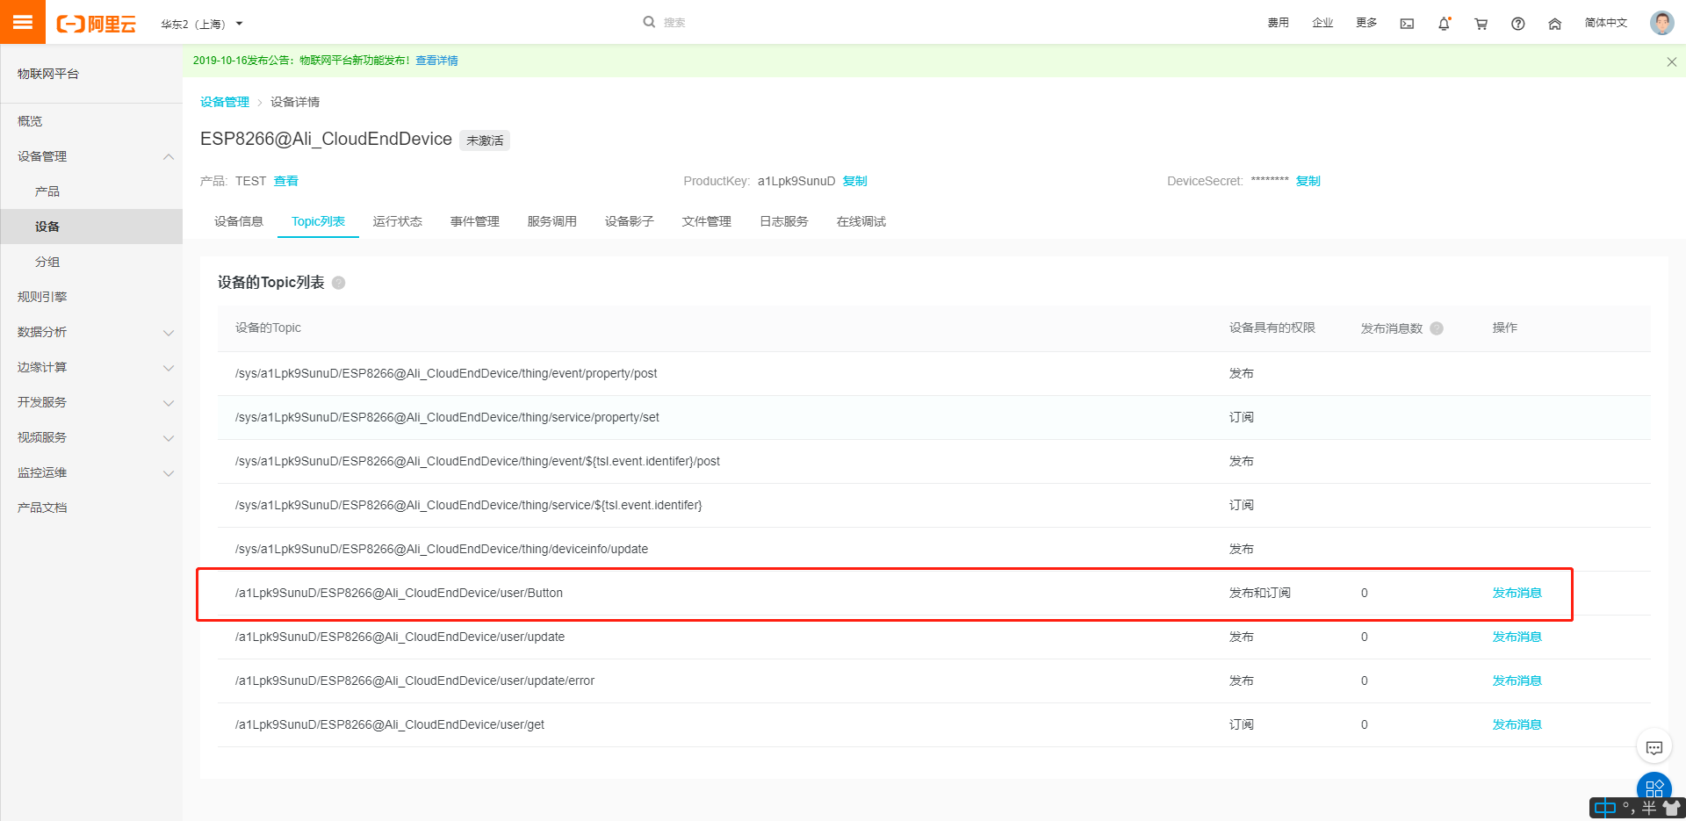Switch to the 在线调试 tab
1686x821 pixels.
click(x=860, y=221)
